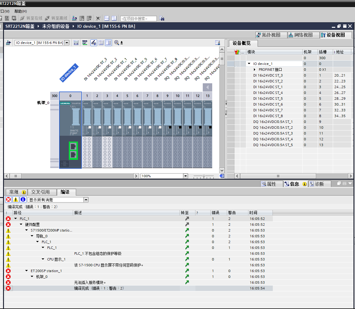The width and height of the screenshot is (355, 309).
Task: Click the zoom magnifier tool
Action: 117,43
